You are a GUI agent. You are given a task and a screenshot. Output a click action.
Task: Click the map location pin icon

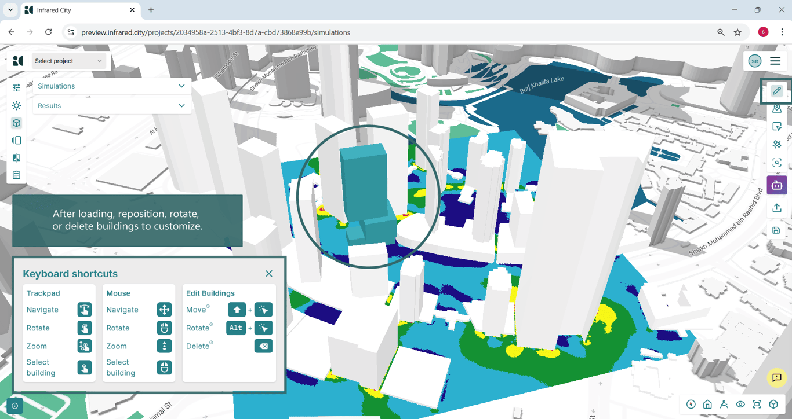776,109
